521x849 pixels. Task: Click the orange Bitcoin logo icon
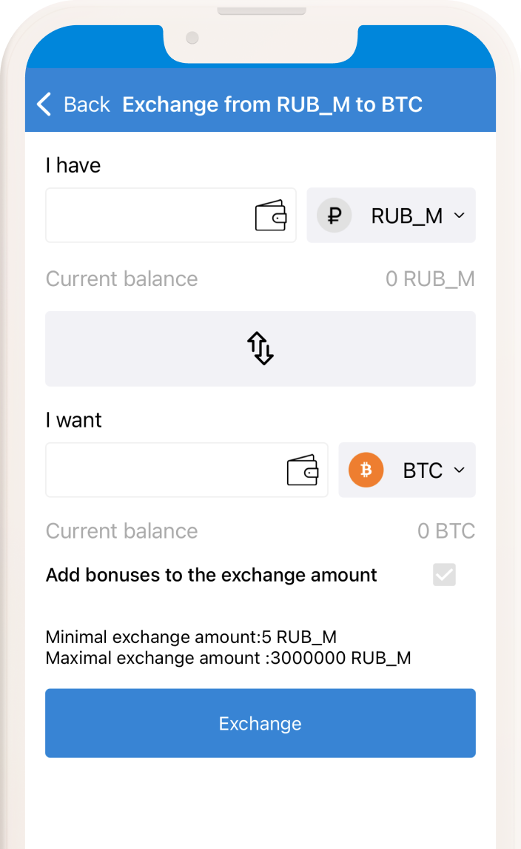(x=366, y=470)
